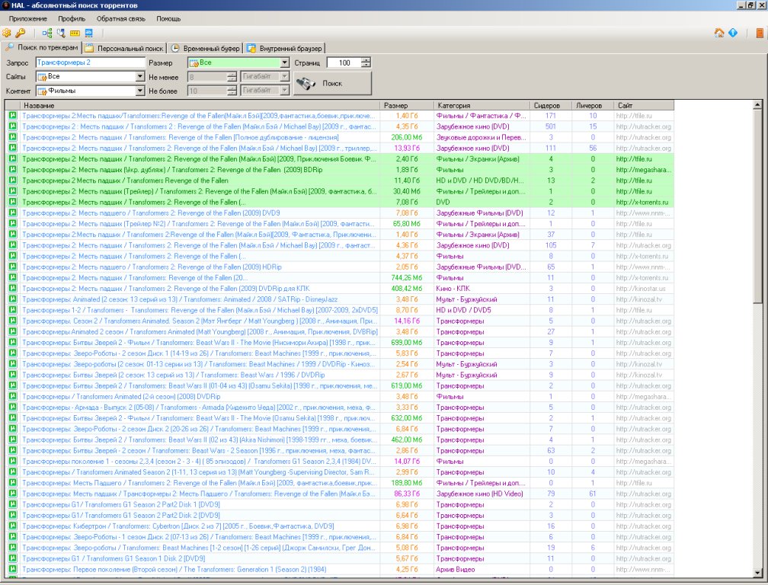Switch to the 'Персональный поиск' tab

click(124, 48)
